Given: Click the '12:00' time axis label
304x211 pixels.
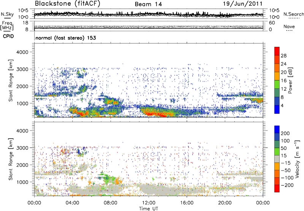Looking at the screenshot, I should point(149,203).
